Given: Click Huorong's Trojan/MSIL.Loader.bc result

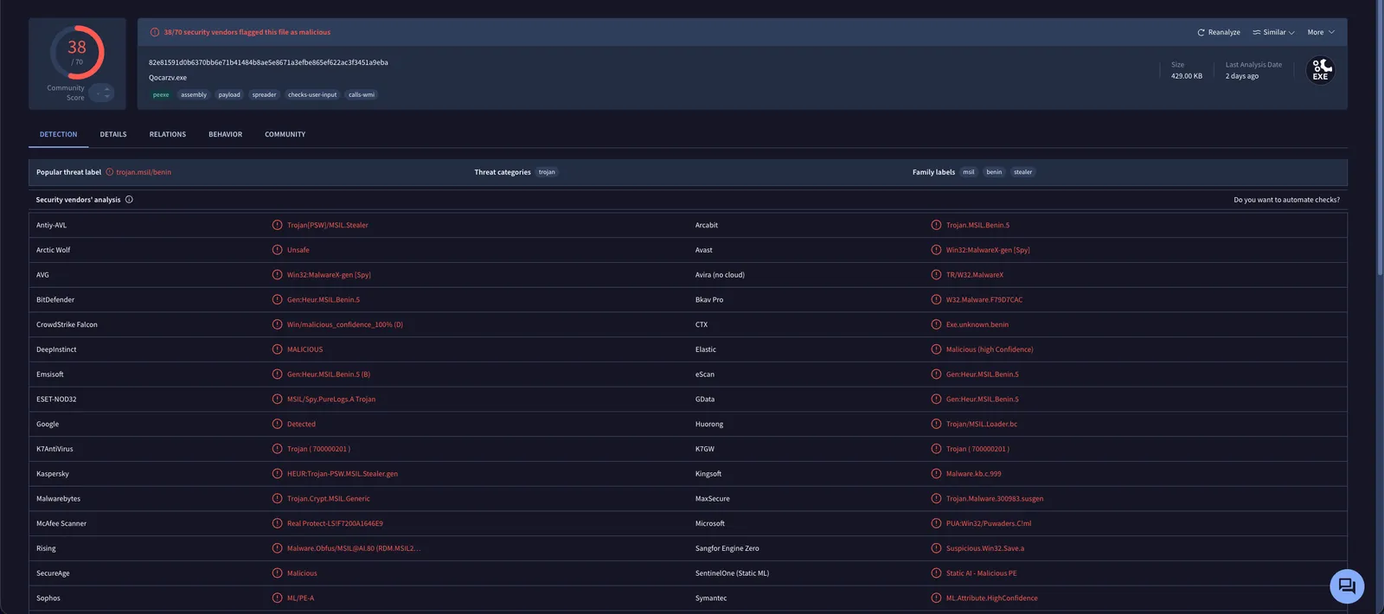Looking at the screenshot, I should point(982,425).
